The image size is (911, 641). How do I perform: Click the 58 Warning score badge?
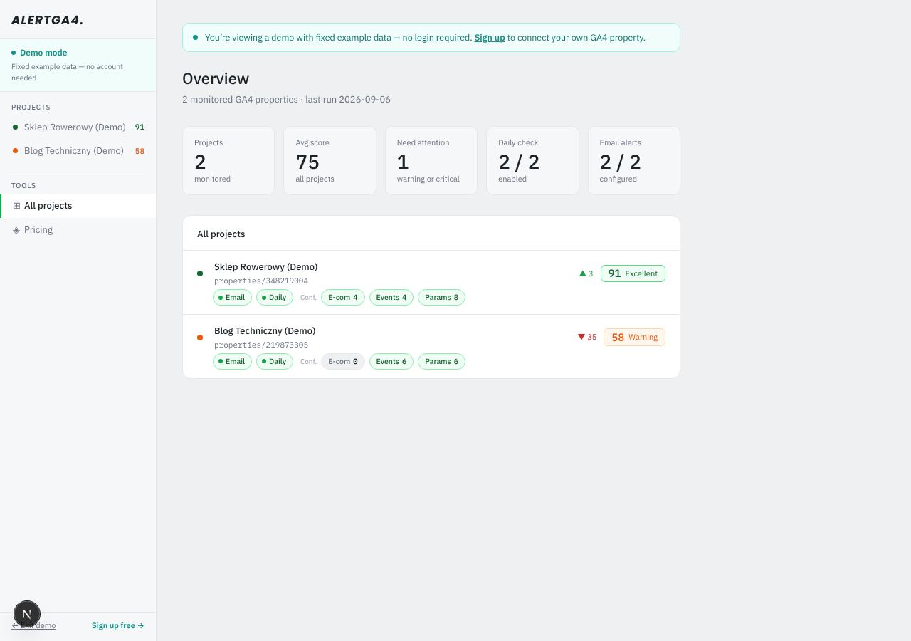(634, 338)
